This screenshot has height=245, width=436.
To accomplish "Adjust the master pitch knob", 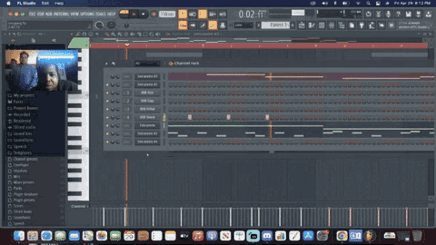I will pyautogui.click(x=111, y=25).
